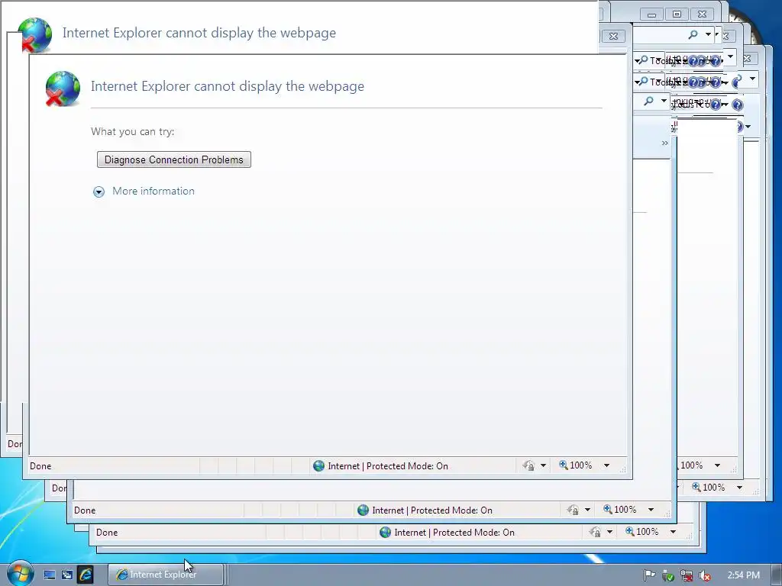Click the rear window's 'Internet Explorer cannot display the webpage' headline

(199, 33)
